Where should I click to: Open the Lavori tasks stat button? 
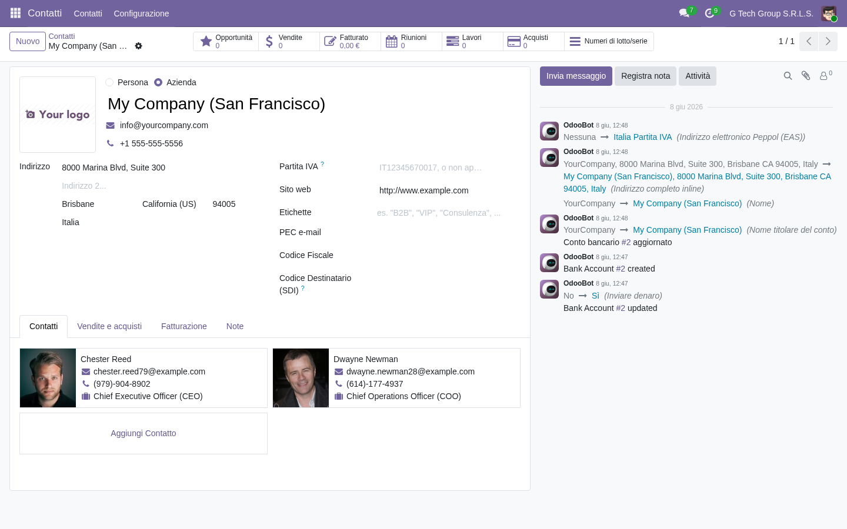[472, 41]
